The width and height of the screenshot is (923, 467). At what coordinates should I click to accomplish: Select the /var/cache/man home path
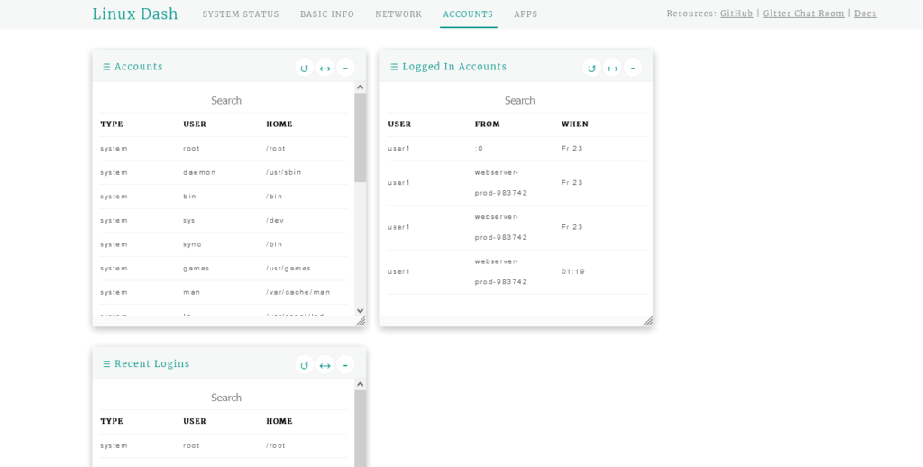pyautogui.click(x=298, y=293)
